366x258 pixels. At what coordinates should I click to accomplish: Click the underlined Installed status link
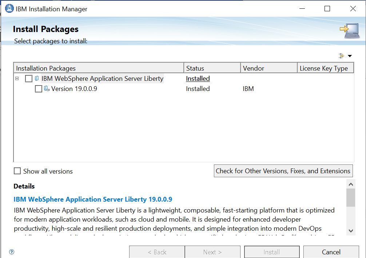tap(198, 79)
